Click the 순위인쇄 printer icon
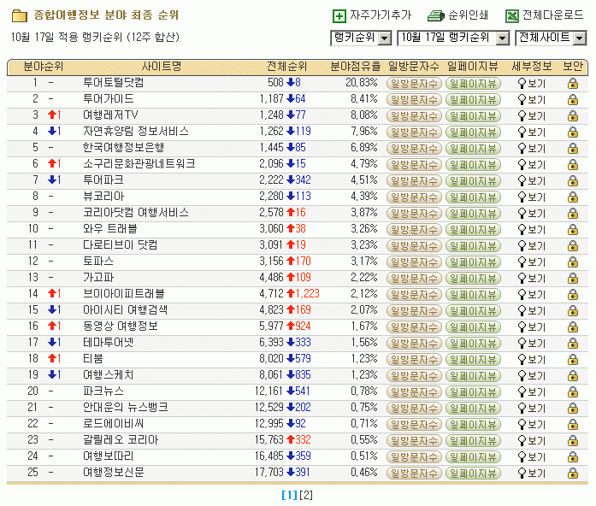Screen dimensions: 596x506 (x=435, y=16)
